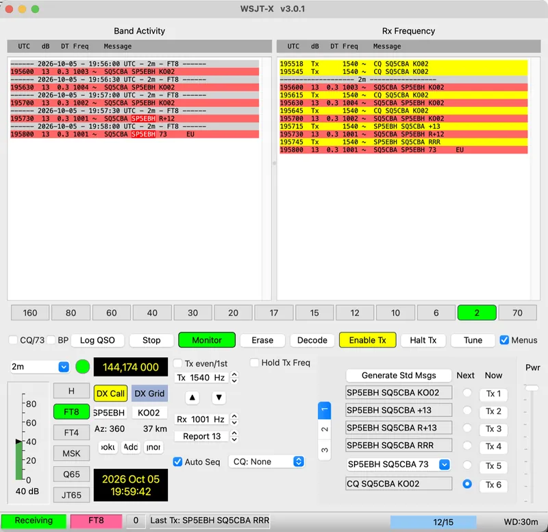Click the decode row at 195730 in Band Activity
The height and width of the screenshot is (532, 548).
pos(134,119)
